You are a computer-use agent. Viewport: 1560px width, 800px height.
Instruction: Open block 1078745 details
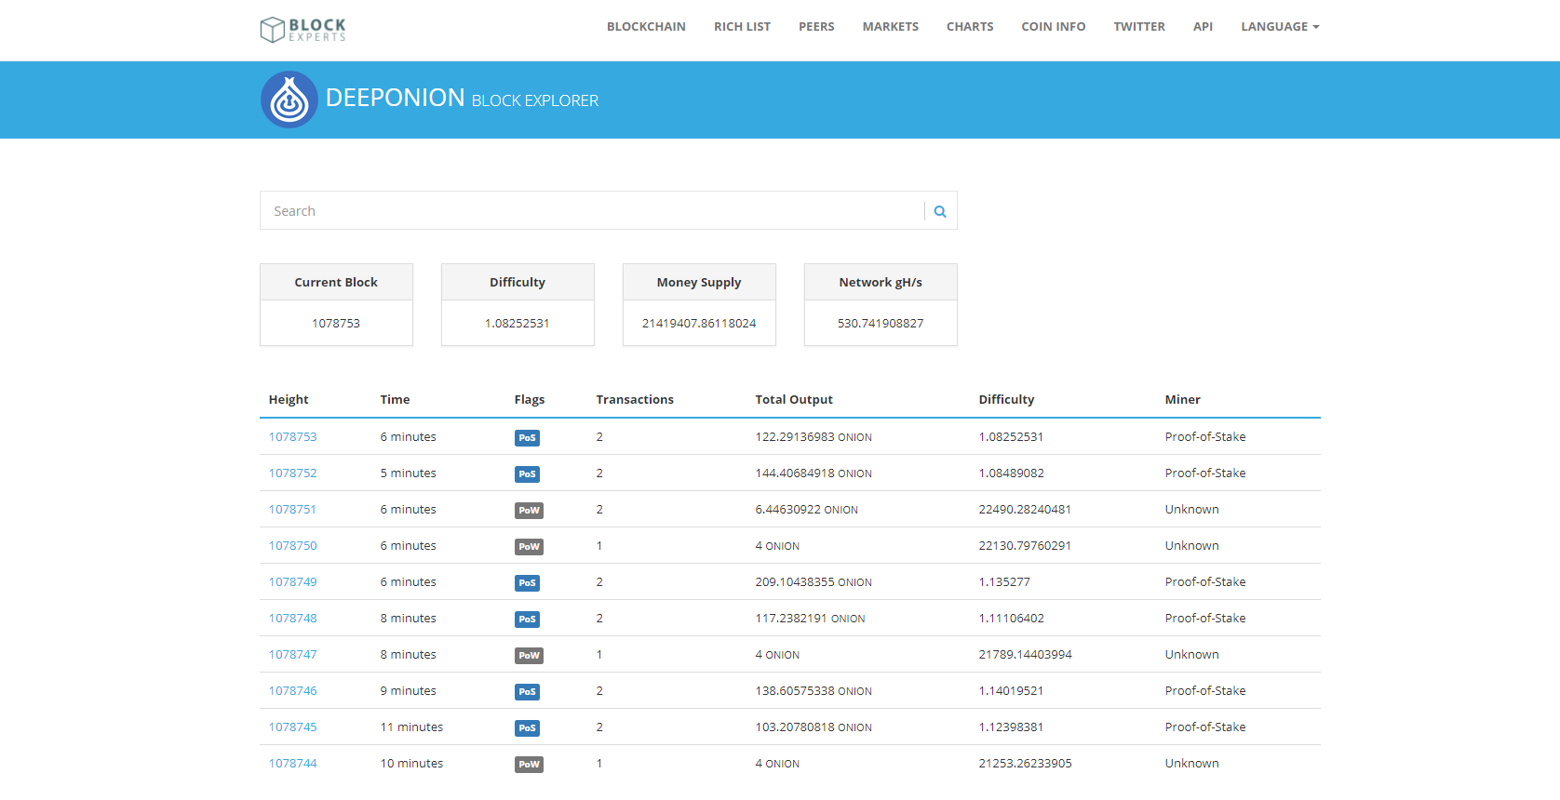292,727
